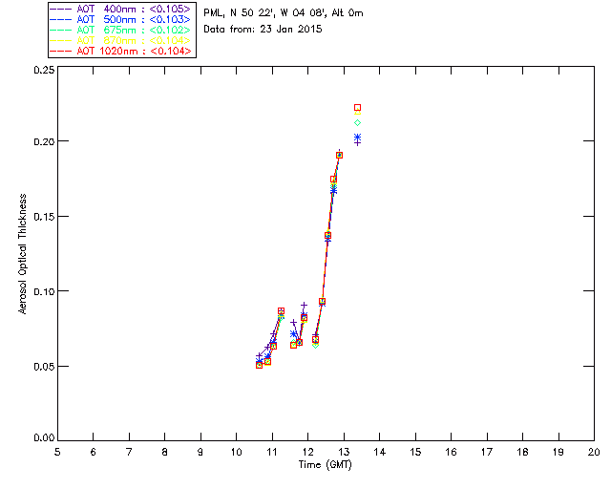
Task: Click the x-axis tick label 16
Action: [x=451, y=452]
